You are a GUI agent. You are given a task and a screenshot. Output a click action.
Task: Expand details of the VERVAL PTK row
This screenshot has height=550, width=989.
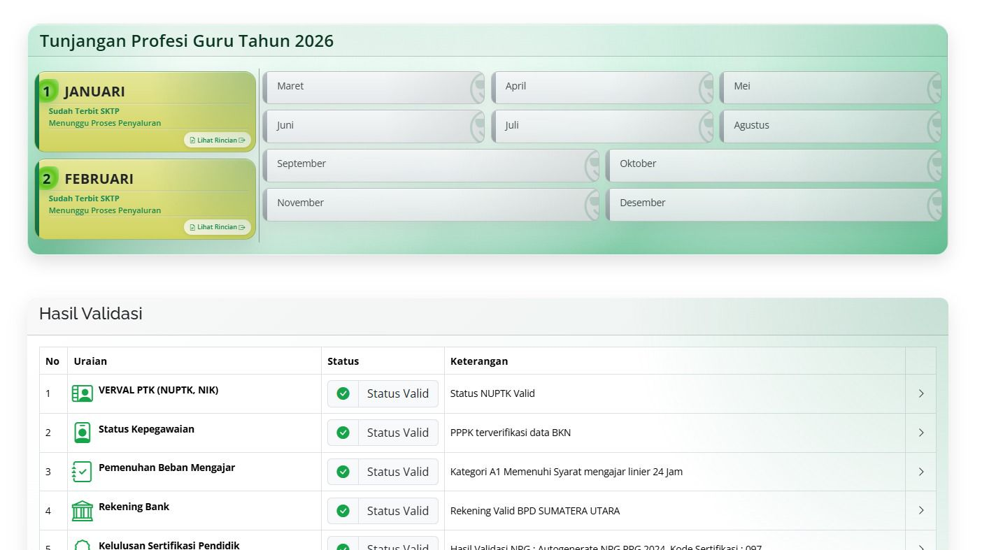point(920,393)
